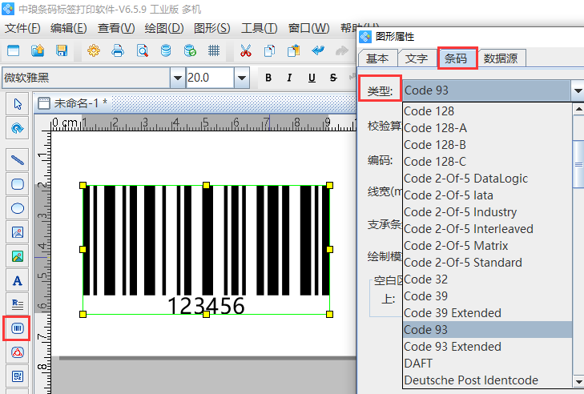Click the new label document icon
Image resolution: width=584 pixels, height=394 pixels.
[14, 50]
